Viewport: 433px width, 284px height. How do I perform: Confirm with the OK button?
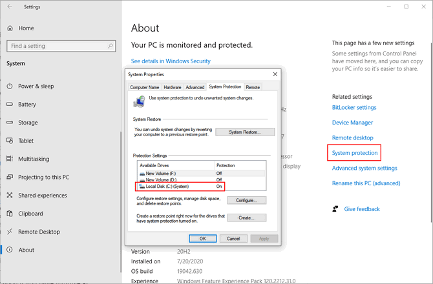[x=203, y=239]
